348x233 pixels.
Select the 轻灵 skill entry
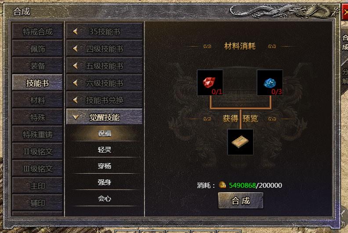pos(104,150)
